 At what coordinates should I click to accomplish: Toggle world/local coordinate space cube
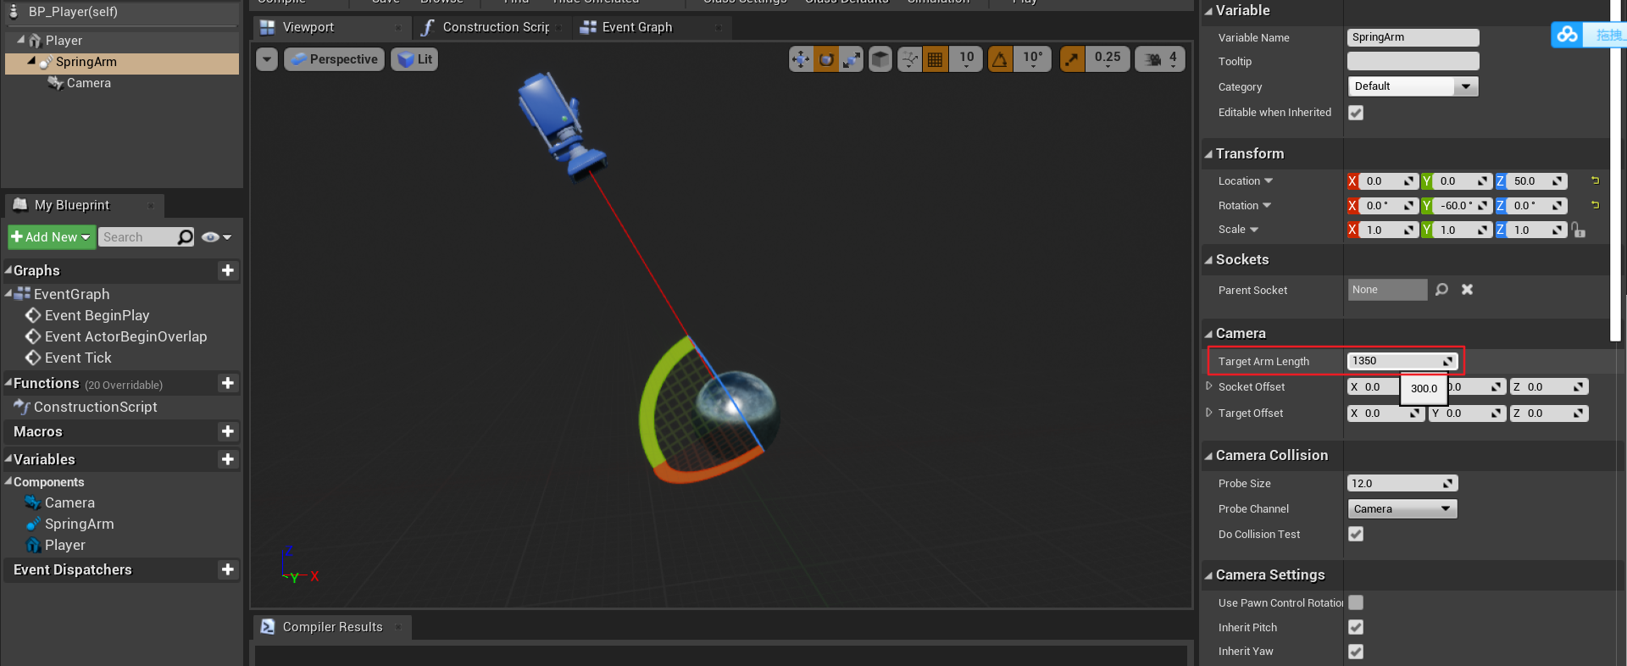point(880,59)
